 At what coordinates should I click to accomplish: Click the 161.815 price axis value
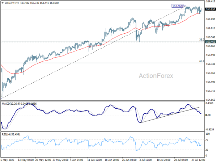210,28
